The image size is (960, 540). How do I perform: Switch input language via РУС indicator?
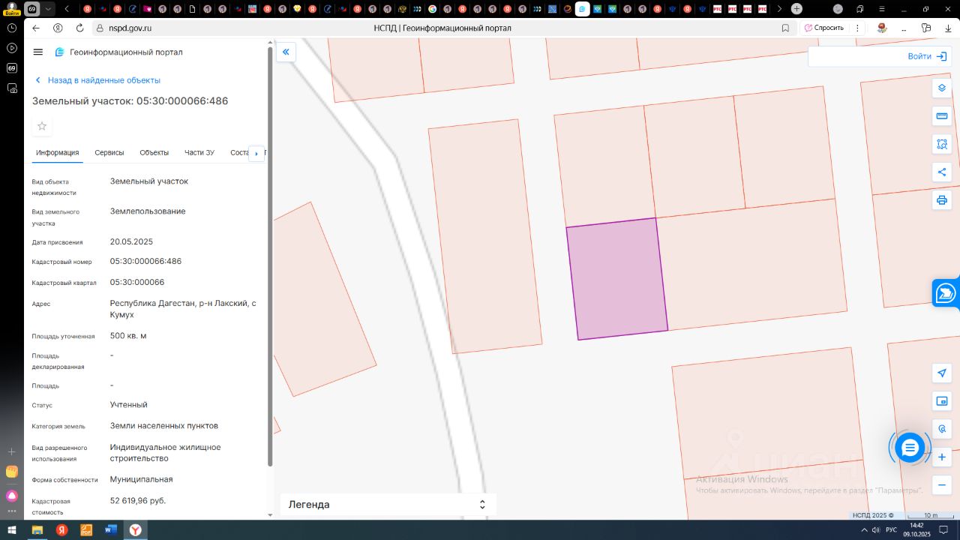(891, 530)
